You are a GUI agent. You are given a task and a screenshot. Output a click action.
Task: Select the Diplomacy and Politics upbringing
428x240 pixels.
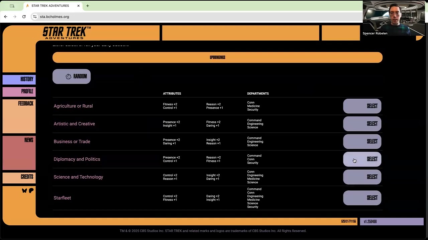pos(362,159)
